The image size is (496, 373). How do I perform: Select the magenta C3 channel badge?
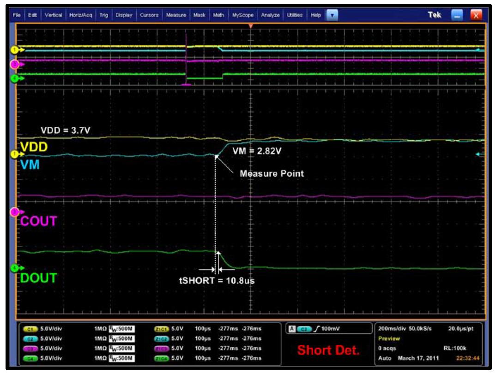tap(30, 349)
